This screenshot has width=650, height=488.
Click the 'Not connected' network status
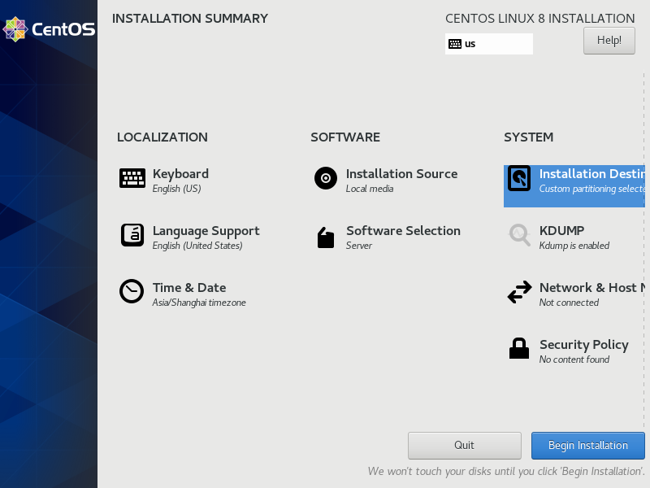point(569,303)
